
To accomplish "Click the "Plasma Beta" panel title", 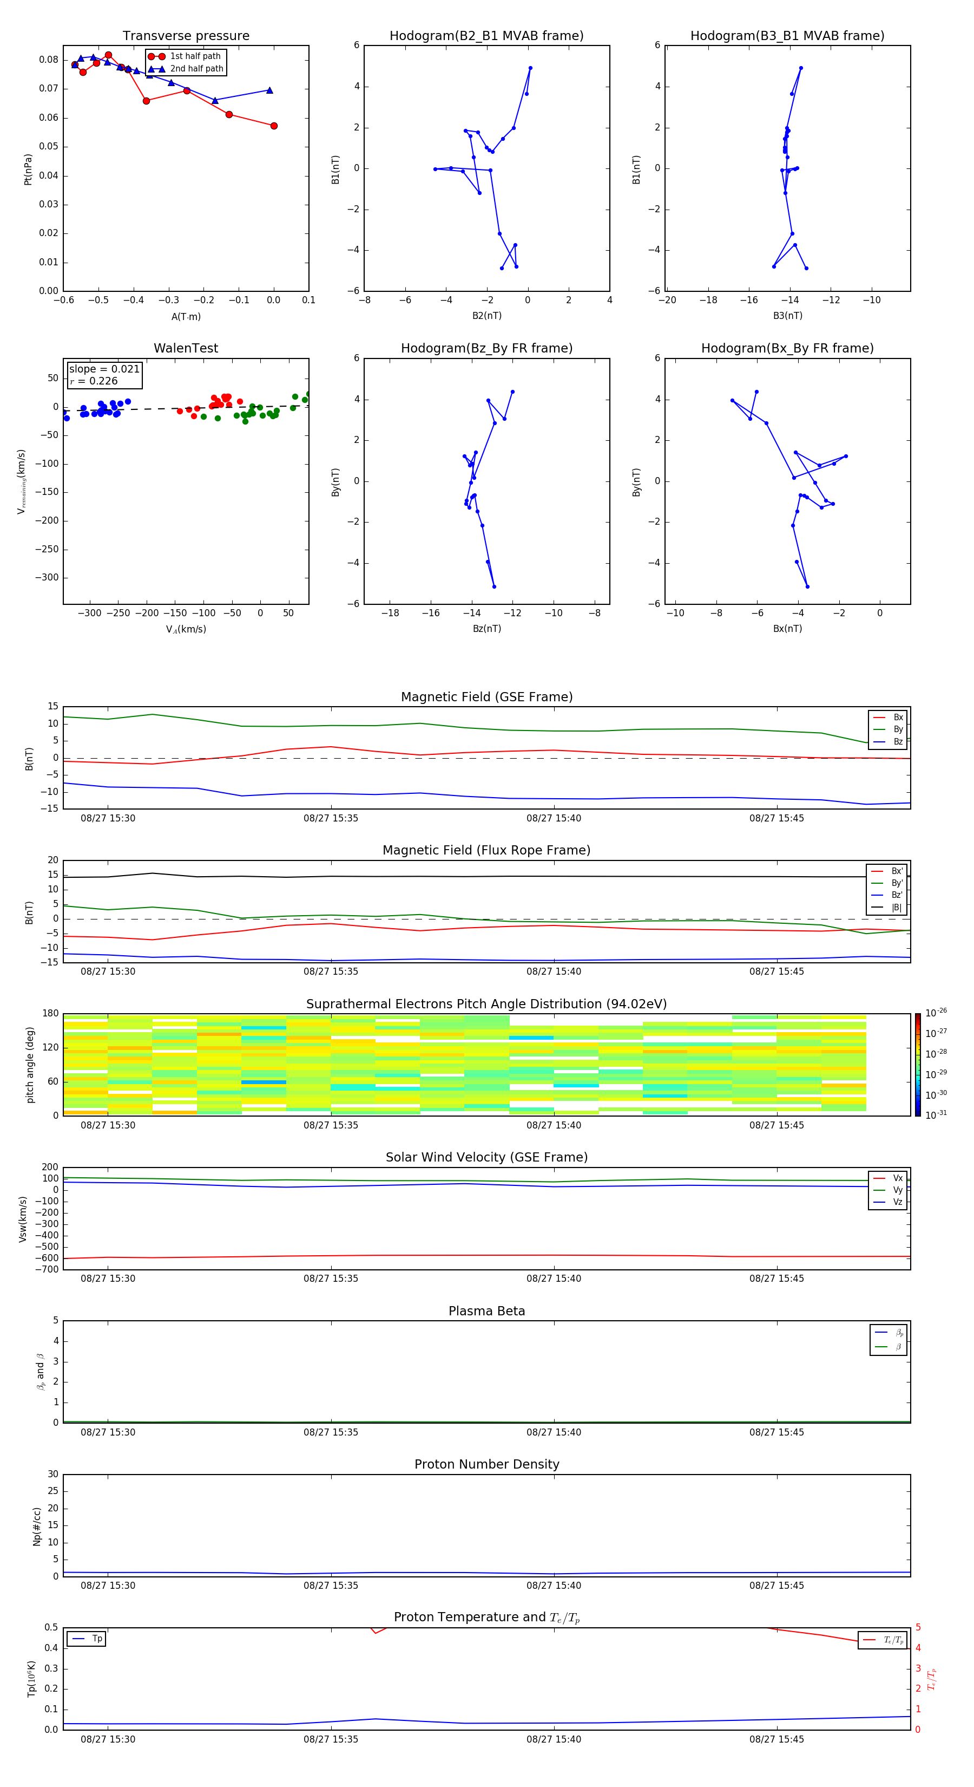I will tap(486, 1312).
